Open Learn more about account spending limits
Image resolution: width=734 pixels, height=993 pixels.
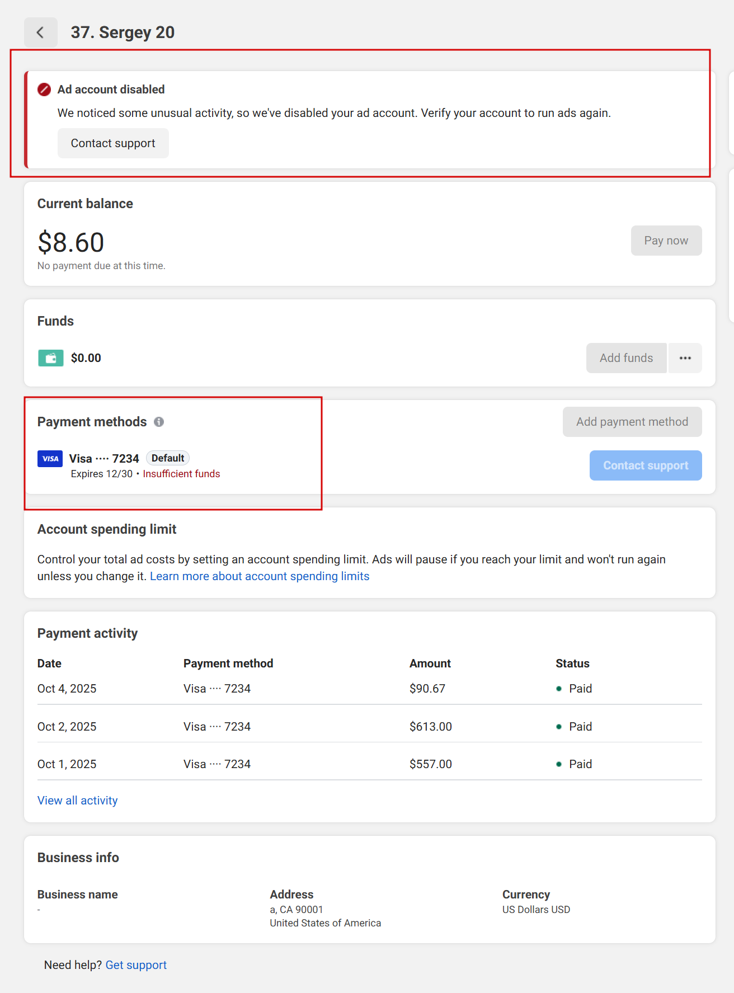click(260, 576)
